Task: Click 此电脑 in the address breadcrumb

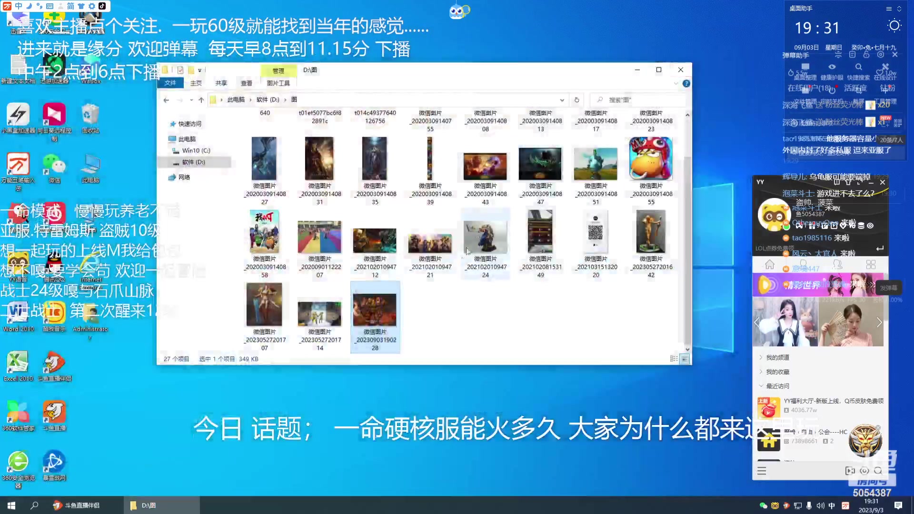Action: coord(236,100)
